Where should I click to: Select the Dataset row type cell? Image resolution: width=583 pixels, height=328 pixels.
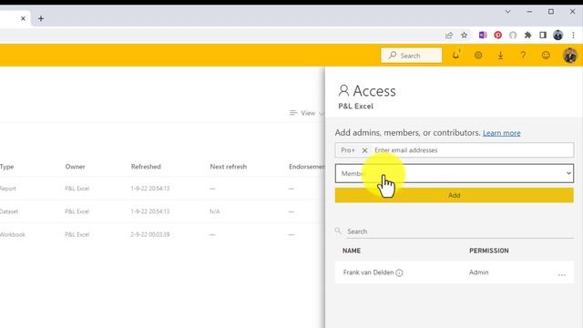tap(9, 211)
